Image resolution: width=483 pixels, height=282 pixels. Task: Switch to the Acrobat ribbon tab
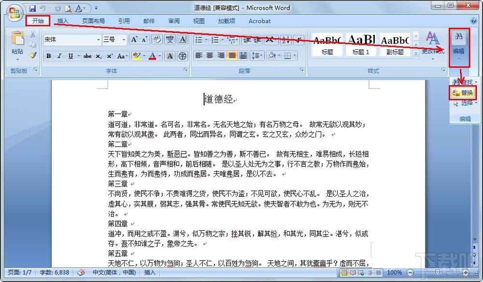point(259,21)
